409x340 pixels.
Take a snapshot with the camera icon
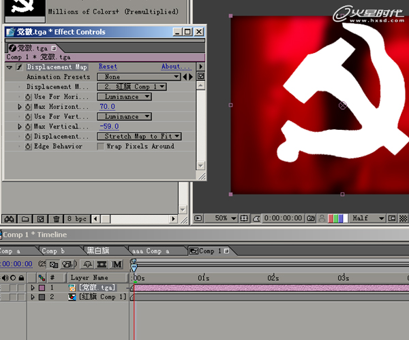coord(311,218)
